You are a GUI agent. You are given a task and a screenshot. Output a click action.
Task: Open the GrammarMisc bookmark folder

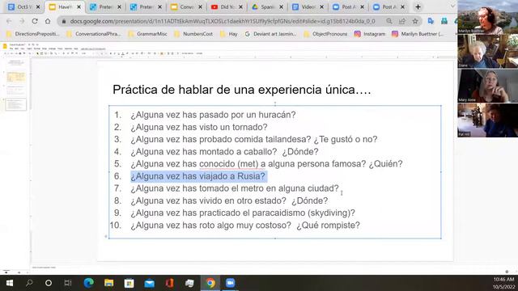coord(147,34)
